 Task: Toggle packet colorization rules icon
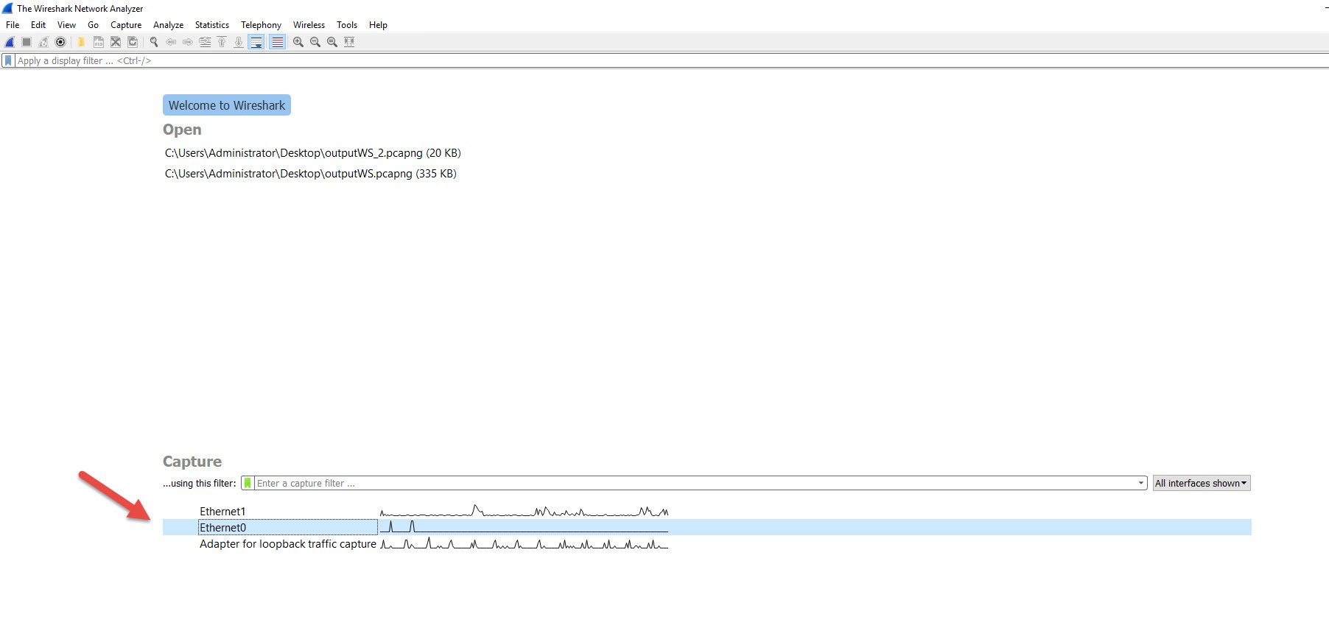(277, 42)
